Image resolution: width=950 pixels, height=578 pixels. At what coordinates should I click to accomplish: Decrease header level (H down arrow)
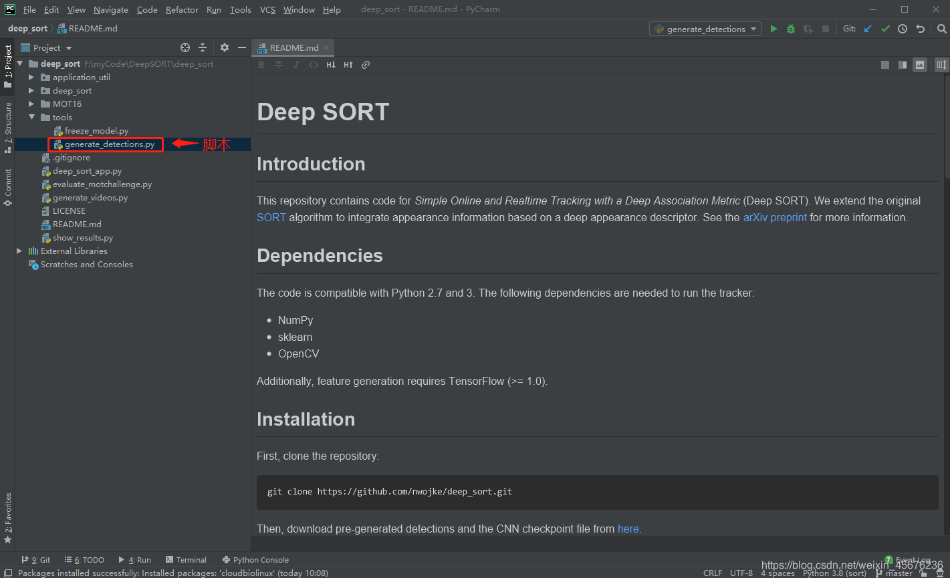coord(331,65)
